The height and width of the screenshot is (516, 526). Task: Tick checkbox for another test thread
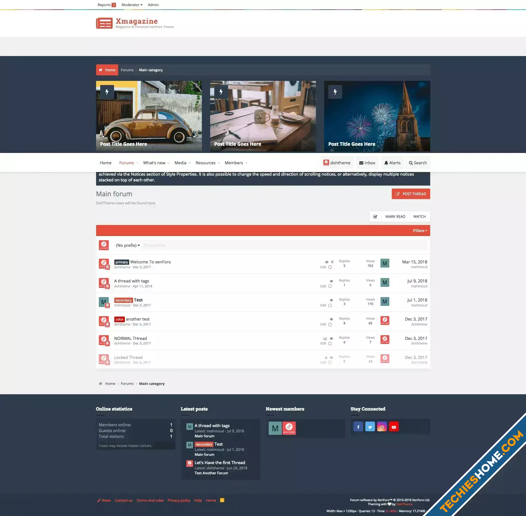(x=330, y=324)
